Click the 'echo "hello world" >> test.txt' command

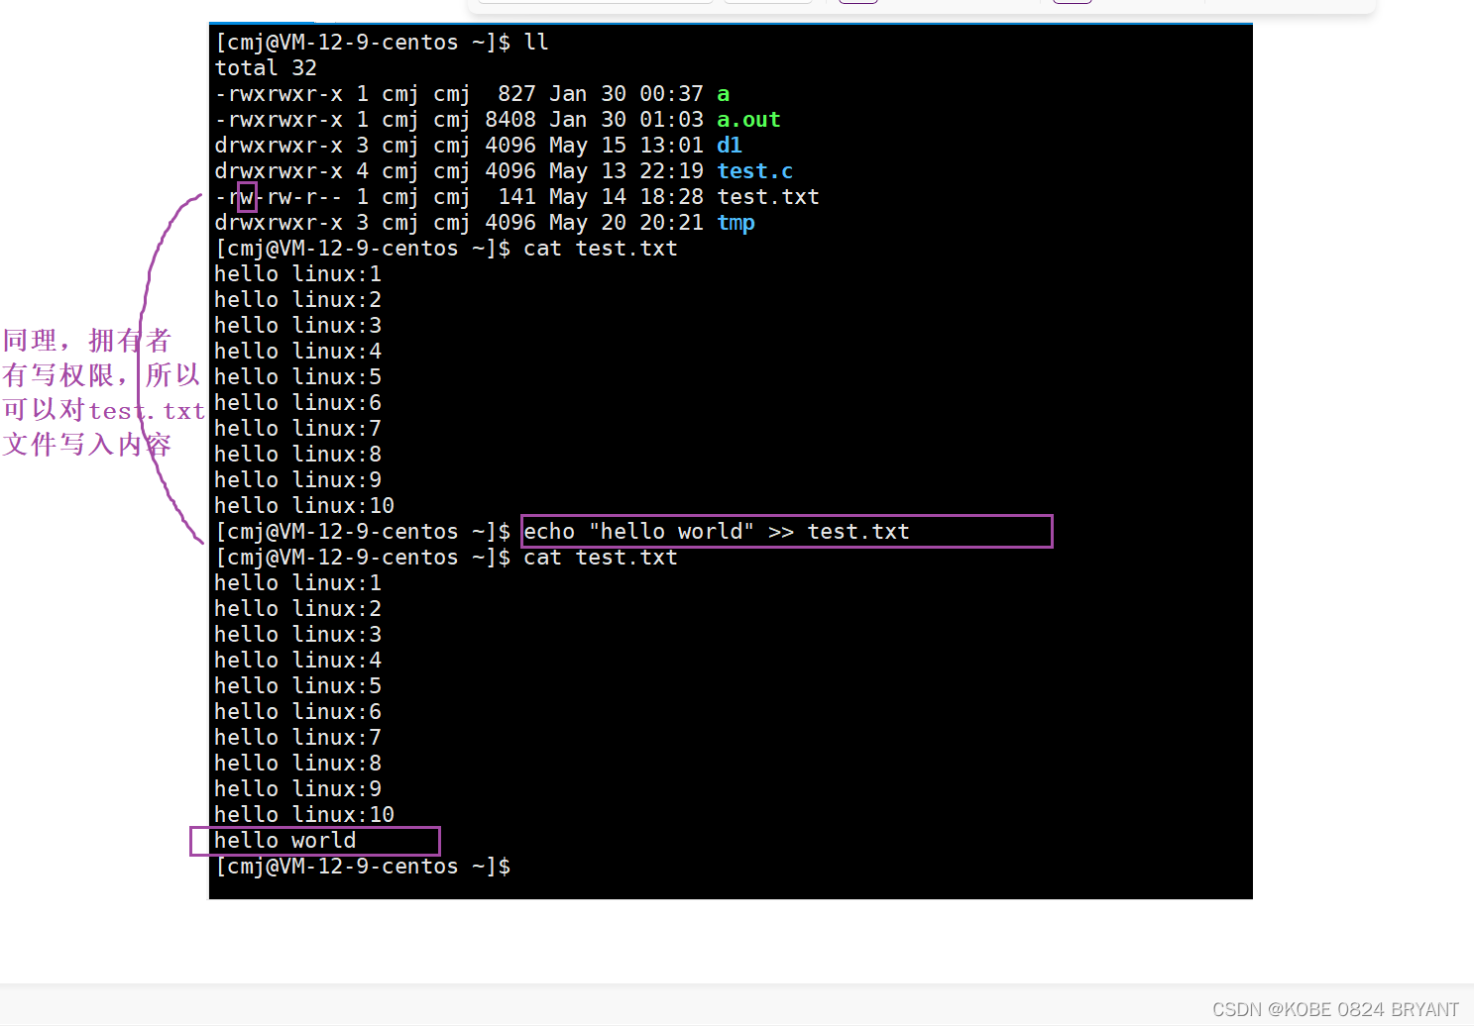(x=717, y=531)
